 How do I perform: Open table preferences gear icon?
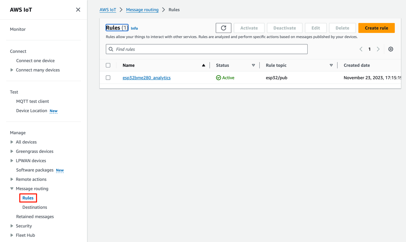(x=391, y=49)
